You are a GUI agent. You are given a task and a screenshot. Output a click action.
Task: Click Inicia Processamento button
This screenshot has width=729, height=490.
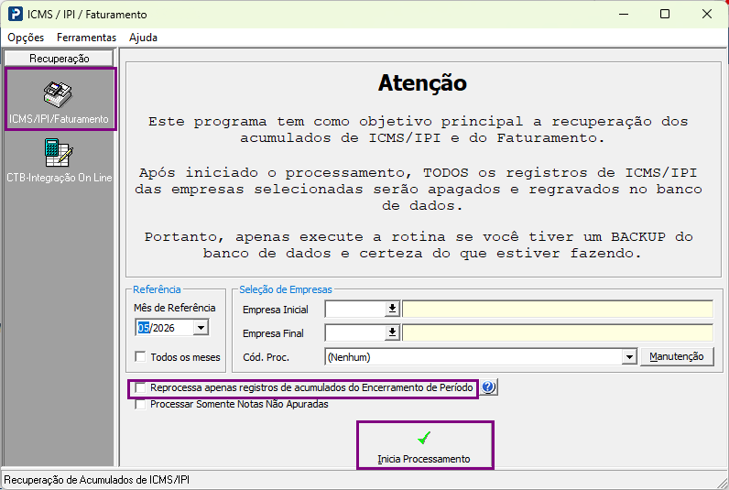click(424, 445)
